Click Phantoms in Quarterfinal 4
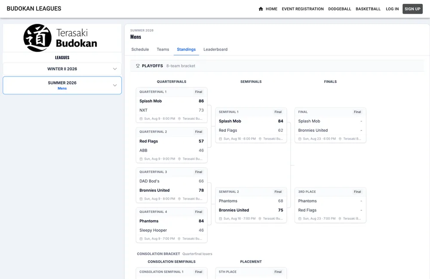The width and height of the screenshot is (430, 279). pyautogui.click(x=149, y=221)
